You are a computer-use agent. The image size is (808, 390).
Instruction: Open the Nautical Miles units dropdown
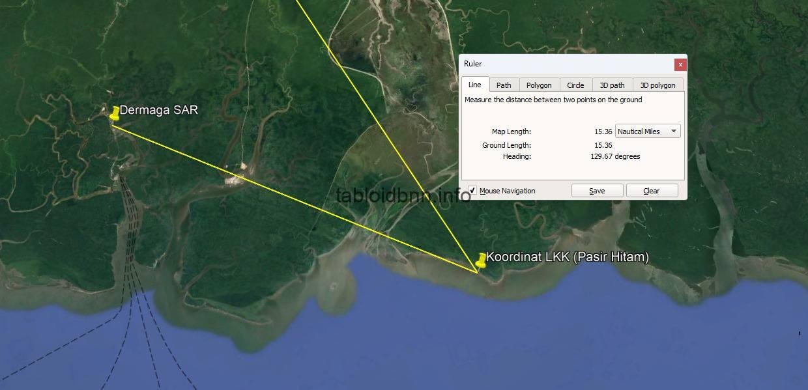[x=648, y=132]
